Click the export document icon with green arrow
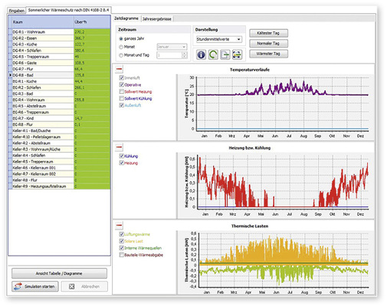 (225, 54)
